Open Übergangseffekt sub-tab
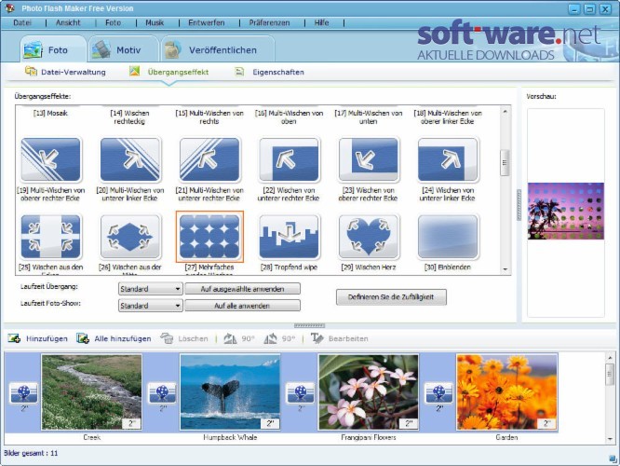Image resolution: width=620 pixels, height=466 pixels. [169, 72]
